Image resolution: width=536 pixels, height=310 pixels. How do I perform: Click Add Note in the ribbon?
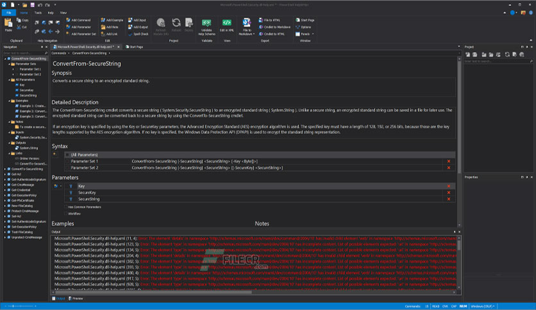pyautogui.click(x=110, y=27)
